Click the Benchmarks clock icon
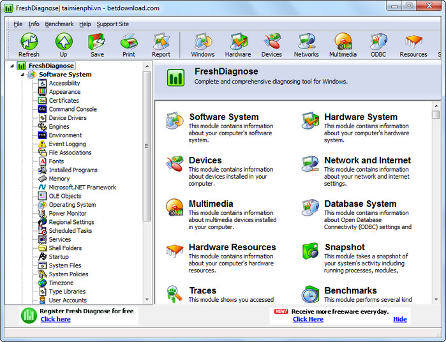The width and height of the screenshot is (446, 342). 310,294
